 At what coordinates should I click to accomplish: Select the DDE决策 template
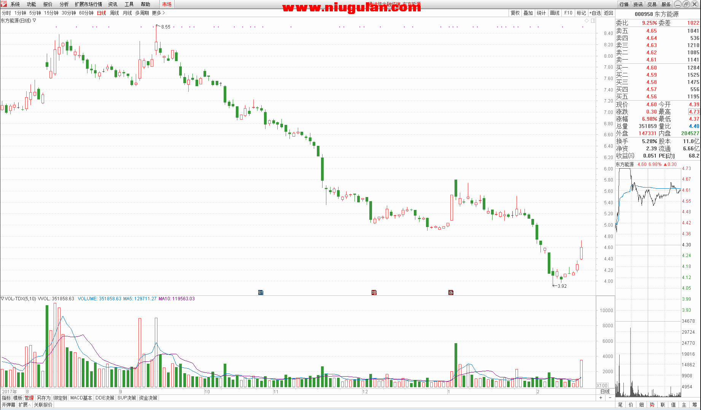pyautogui.click(x=105, y=398)
